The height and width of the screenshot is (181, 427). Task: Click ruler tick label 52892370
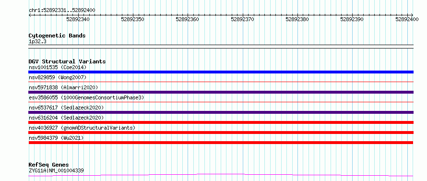[242, 19]
